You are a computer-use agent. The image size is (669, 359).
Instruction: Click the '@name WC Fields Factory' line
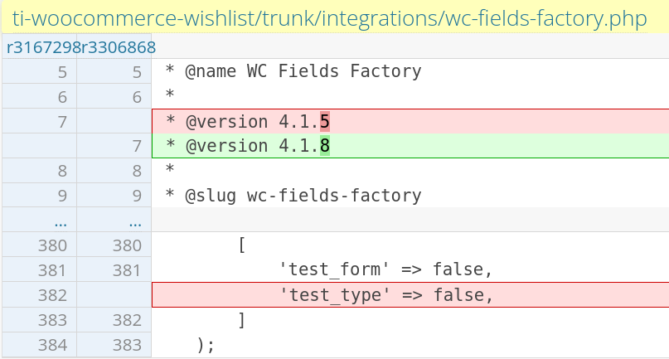[x=293, y=72]
